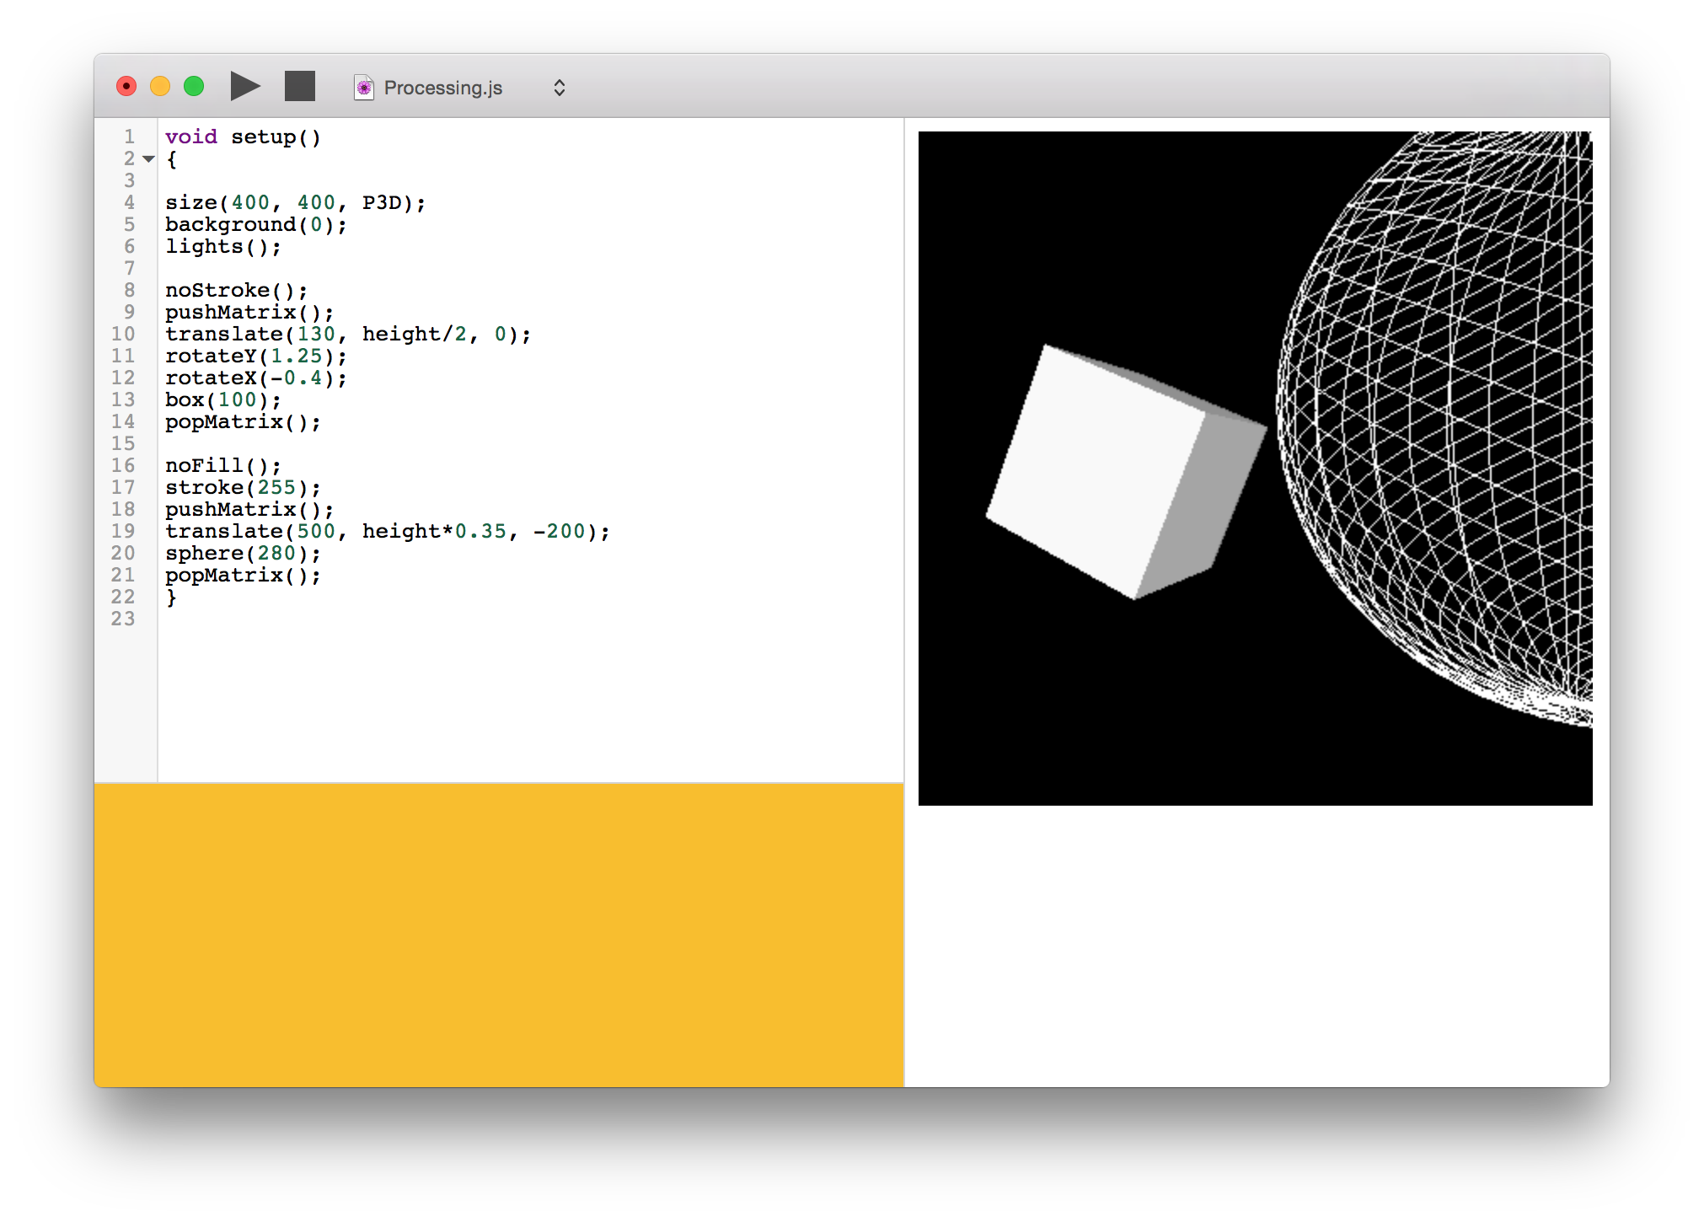The width and height of the screenshot is (1704, 1222).
Task: Click line number 1 in the gutter
Action: point(128,137)
